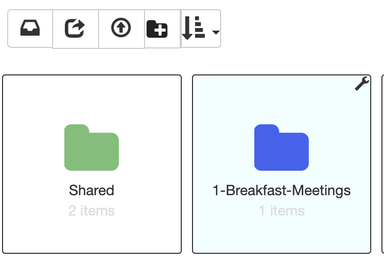
Task: Click blank area above the Shared folder icon
Action: click(x=91, y=100)
